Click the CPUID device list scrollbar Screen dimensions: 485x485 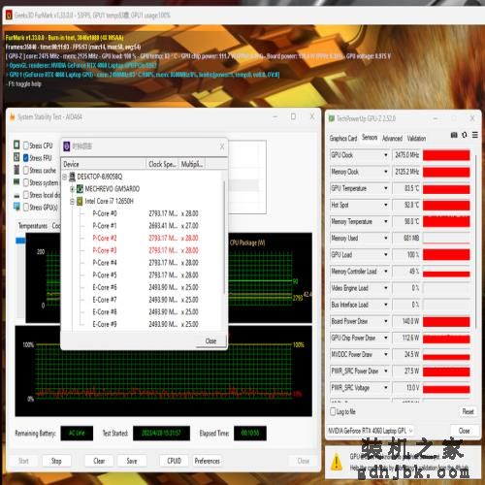coord(224,238)
